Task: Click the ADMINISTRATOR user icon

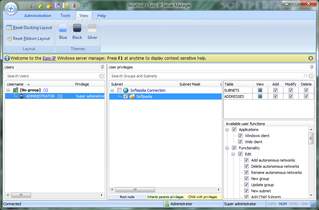Action: tap(22, 96)
